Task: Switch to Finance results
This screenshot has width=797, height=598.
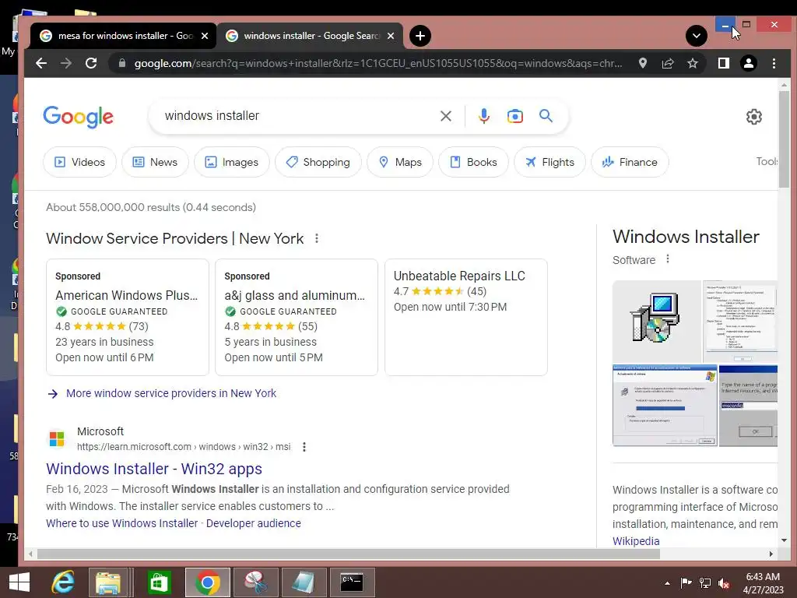Action: pos(630,162)
